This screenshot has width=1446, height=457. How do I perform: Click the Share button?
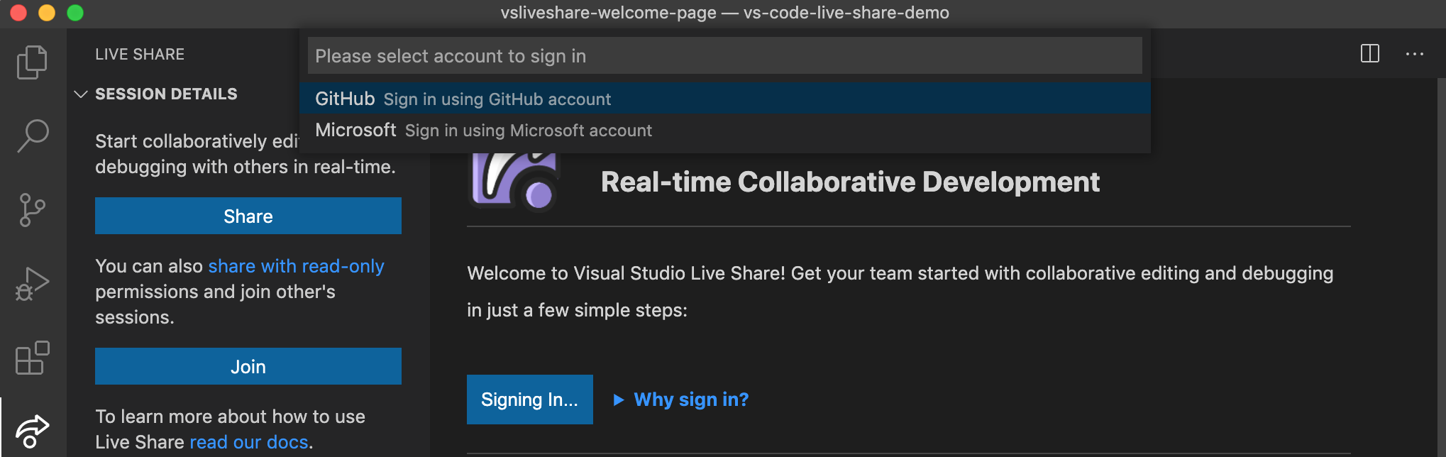click(x=248, y=216)
